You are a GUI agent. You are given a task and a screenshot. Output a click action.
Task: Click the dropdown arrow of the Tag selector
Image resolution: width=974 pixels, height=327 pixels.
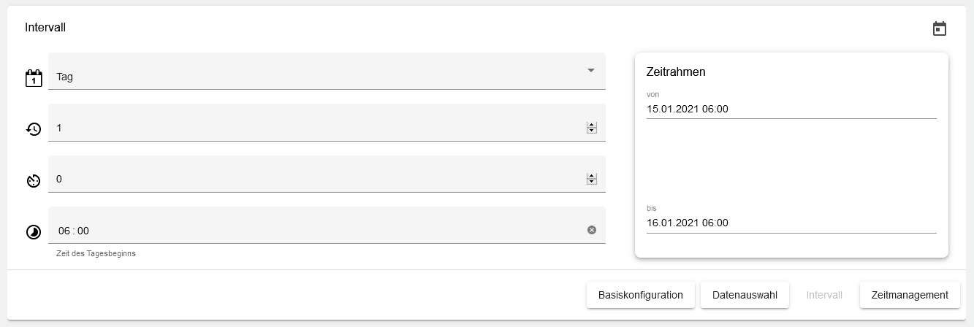tap(591, 70)
